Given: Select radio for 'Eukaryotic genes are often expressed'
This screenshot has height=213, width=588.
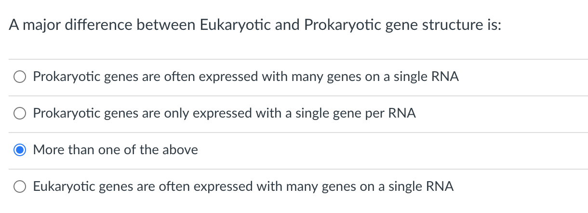Looking at the screenshot, I should (x=20, y=187).
